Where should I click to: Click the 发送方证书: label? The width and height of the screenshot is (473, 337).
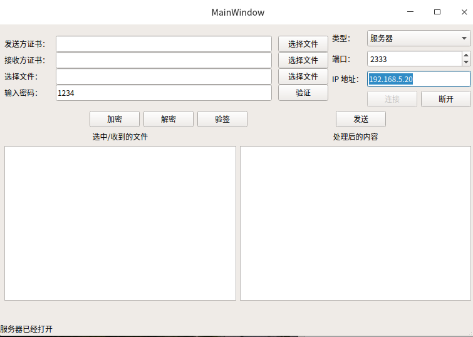point(24,44)
